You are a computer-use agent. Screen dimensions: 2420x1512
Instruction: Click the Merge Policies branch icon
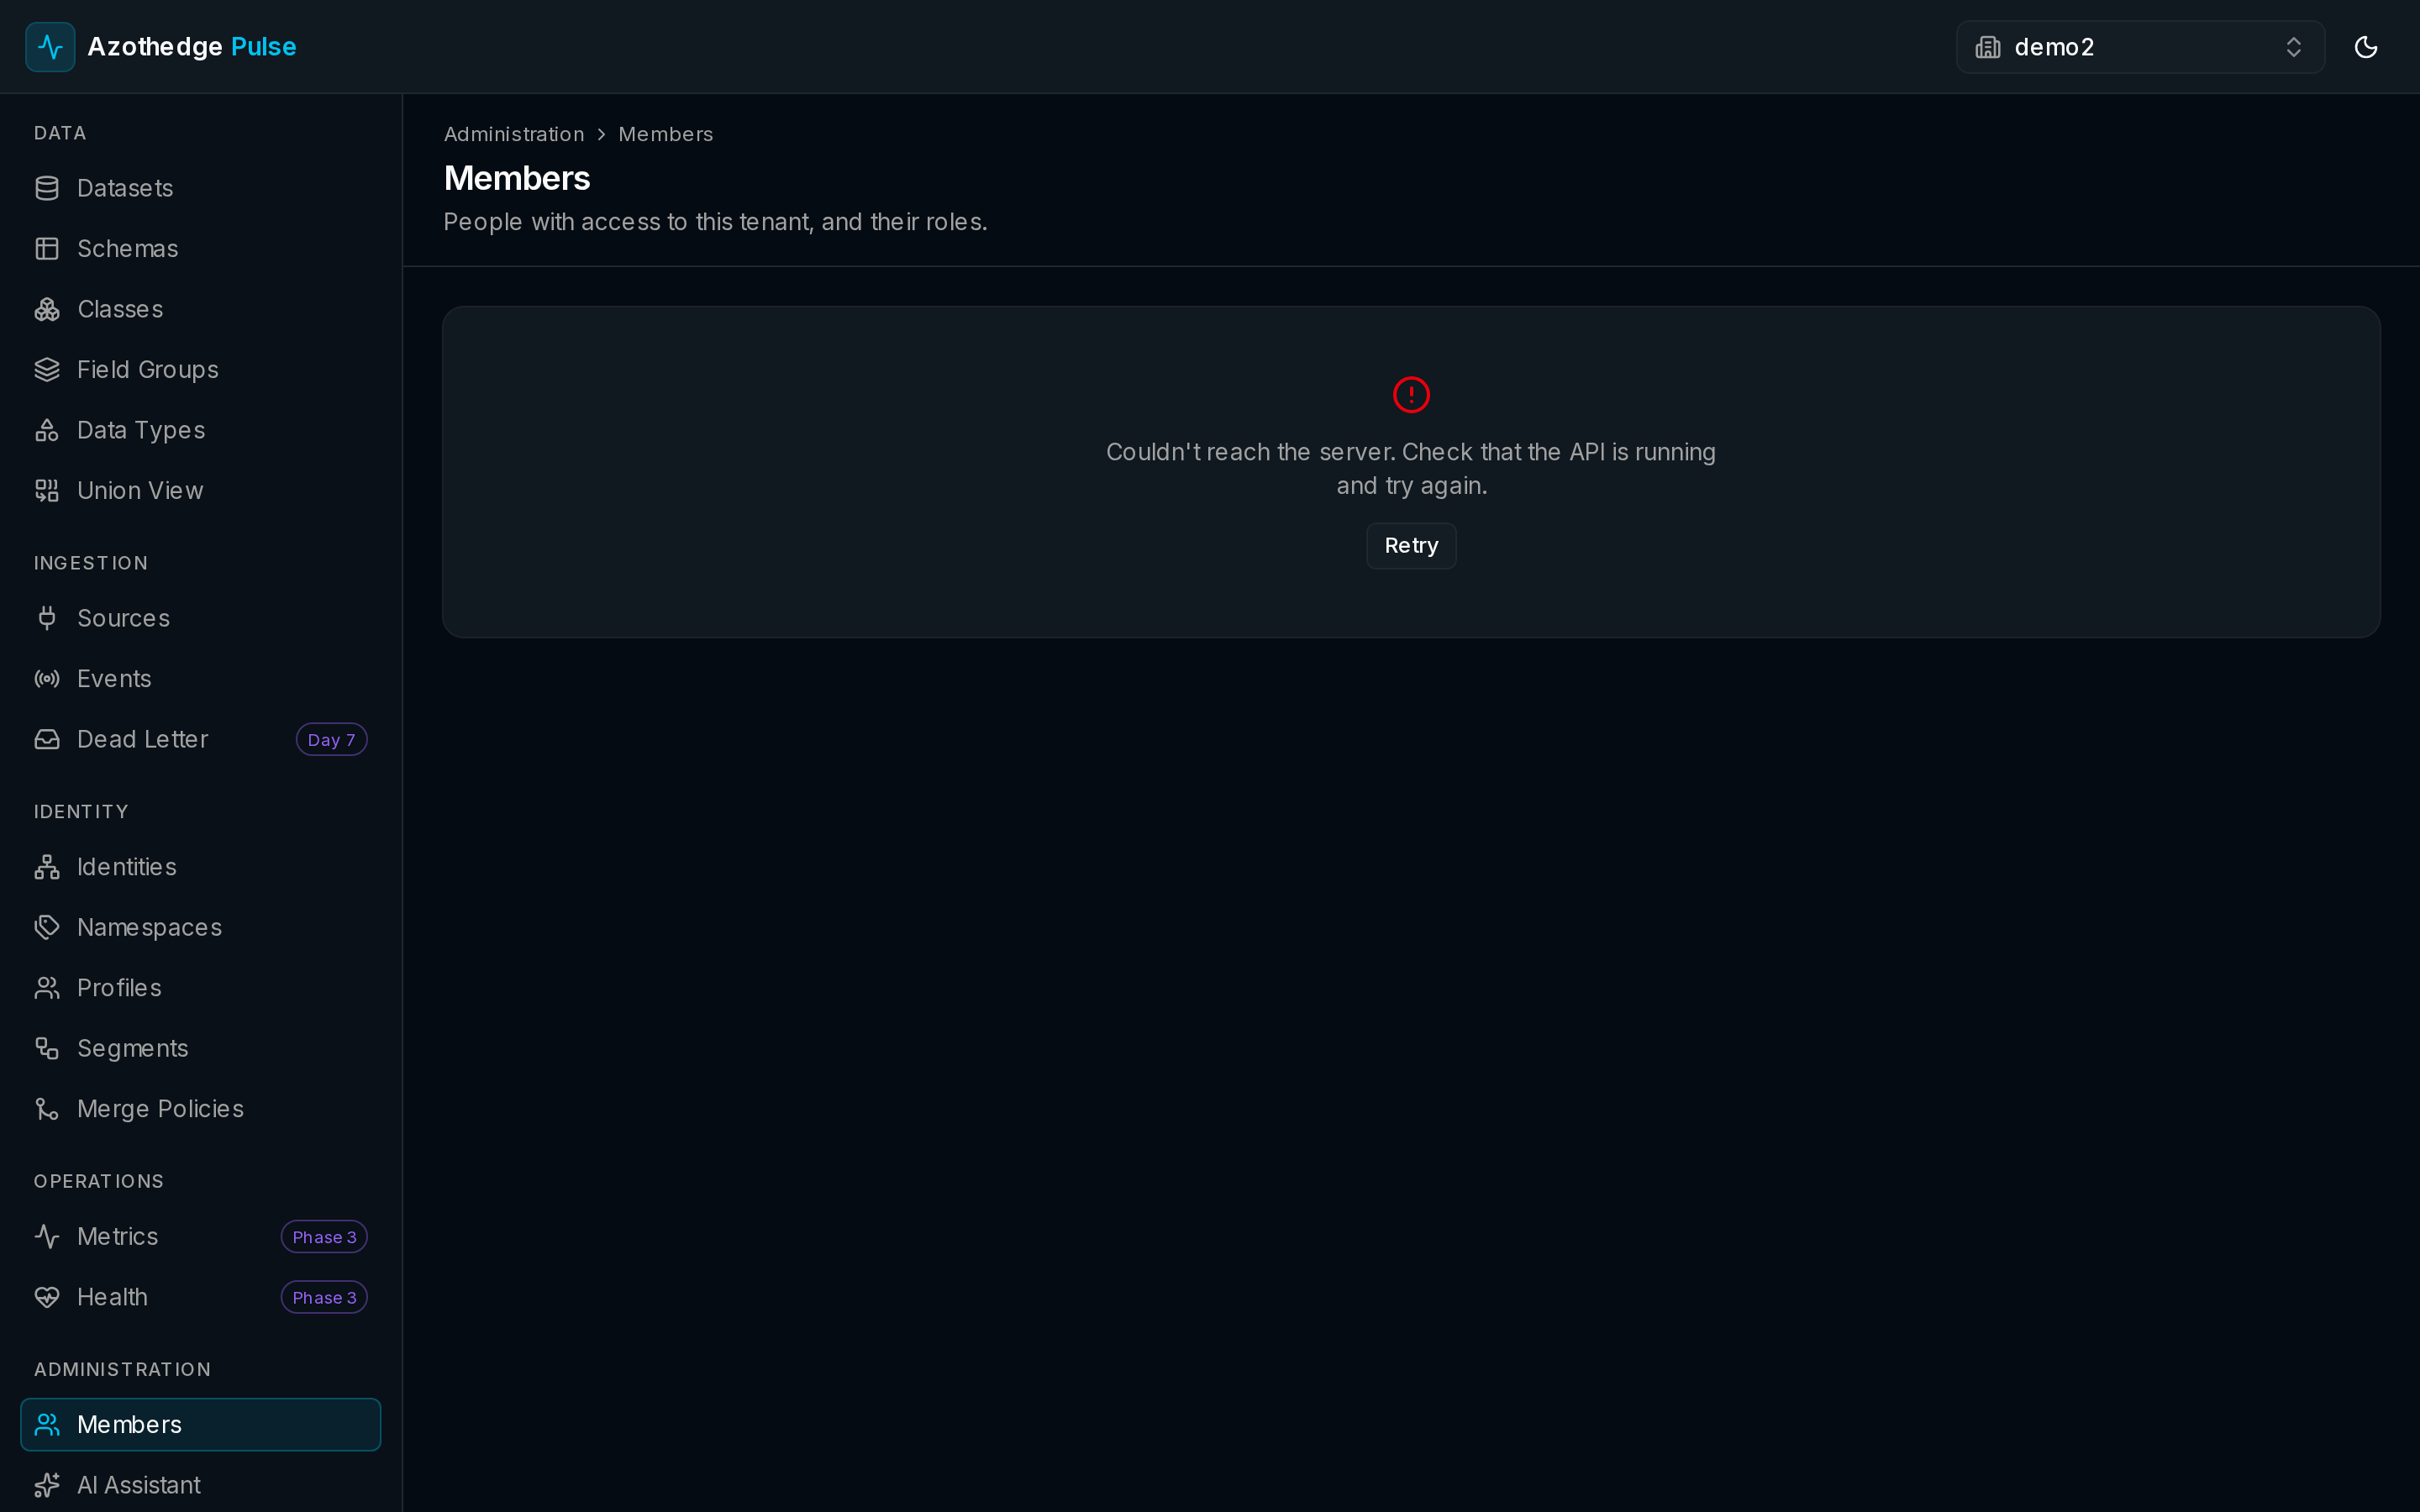tap(47, 1109)
